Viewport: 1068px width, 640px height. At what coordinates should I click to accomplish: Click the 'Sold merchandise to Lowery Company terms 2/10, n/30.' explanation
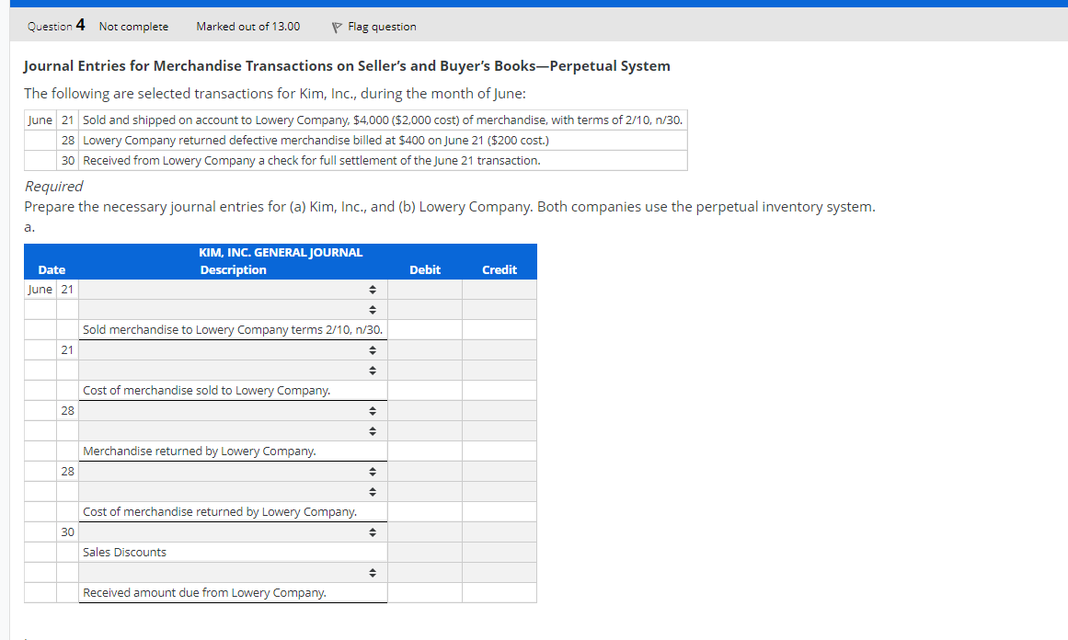coord(233,329)
